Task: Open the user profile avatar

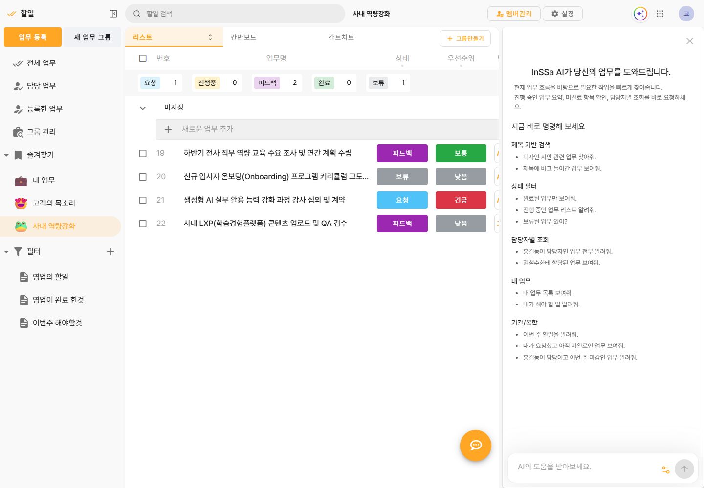Action: click(x=686, y=14)
